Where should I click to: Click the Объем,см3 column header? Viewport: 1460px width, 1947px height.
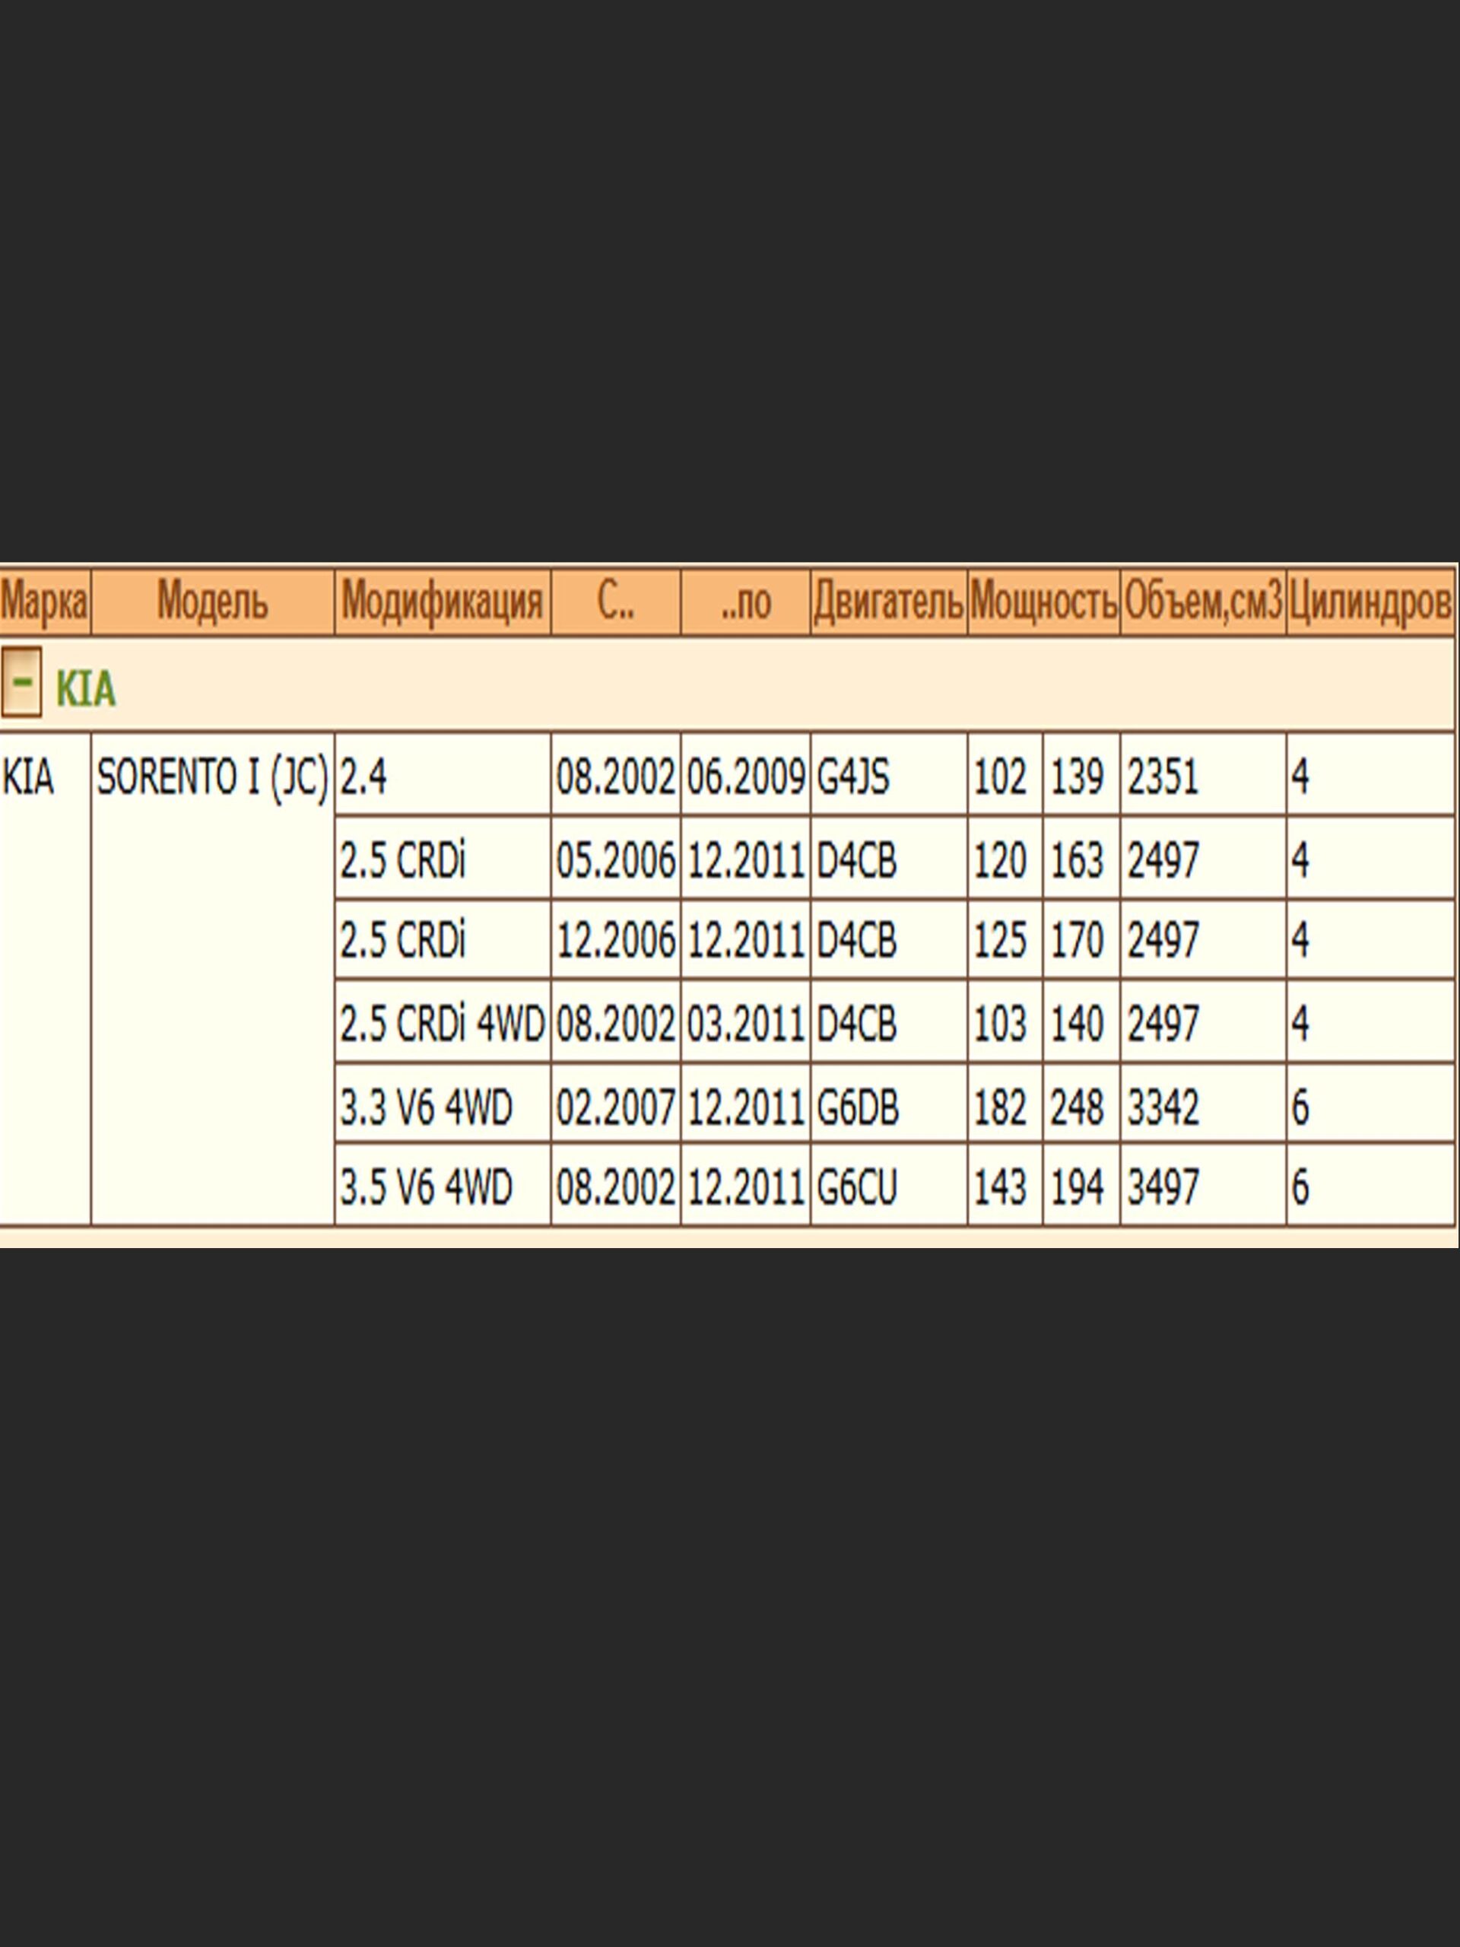pos(1202,602)
